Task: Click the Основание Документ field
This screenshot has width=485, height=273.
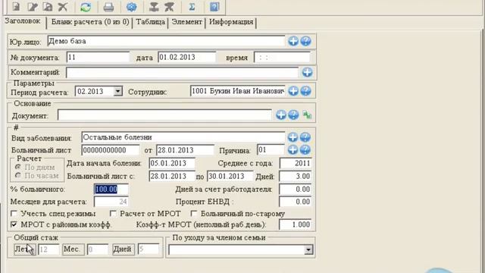Action: click(164, 115)
